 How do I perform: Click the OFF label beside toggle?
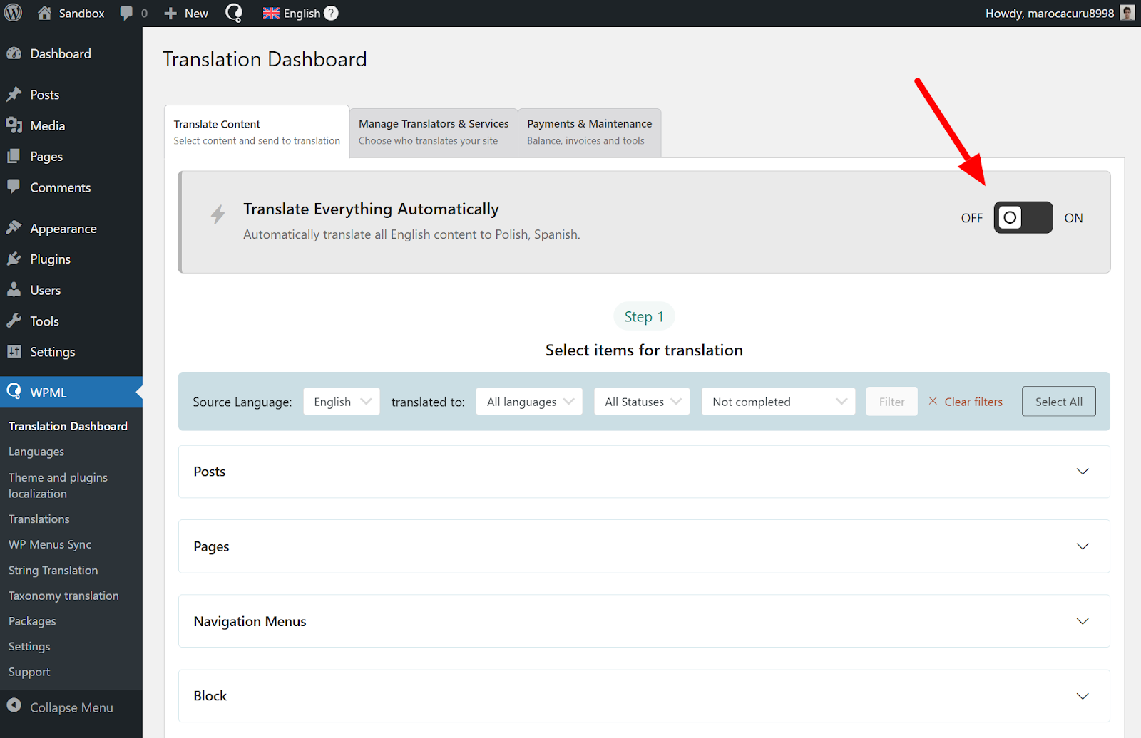[x=971, y=218]
